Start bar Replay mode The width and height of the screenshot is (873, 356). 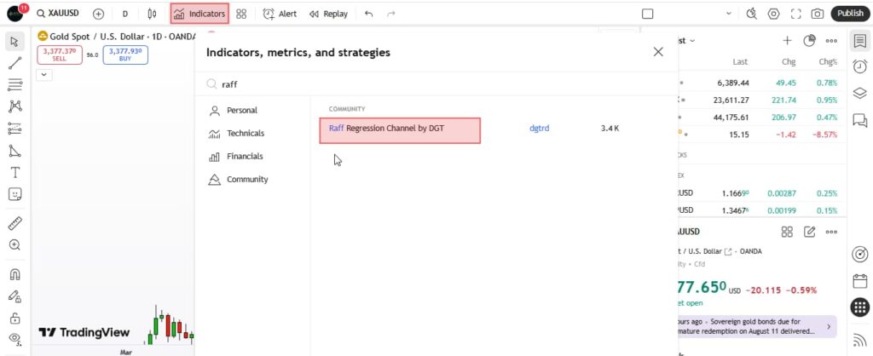pyautogui.click(x=328, y=14)
